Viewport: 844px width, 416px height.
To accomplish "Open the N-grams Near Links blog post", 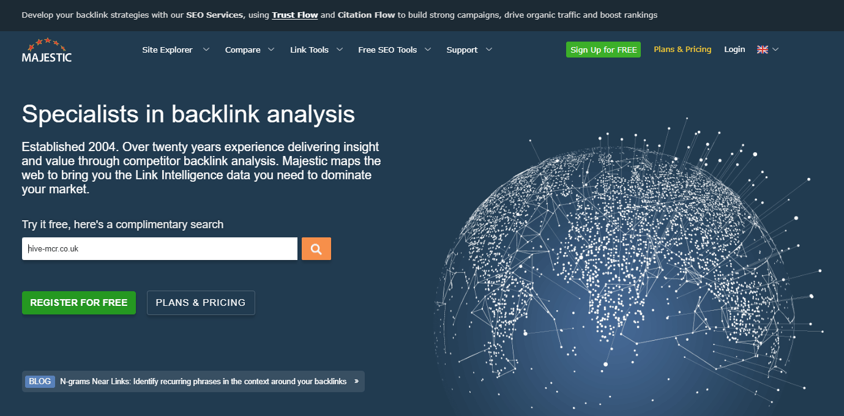I will pyautogui.click(x=203, y=381).
